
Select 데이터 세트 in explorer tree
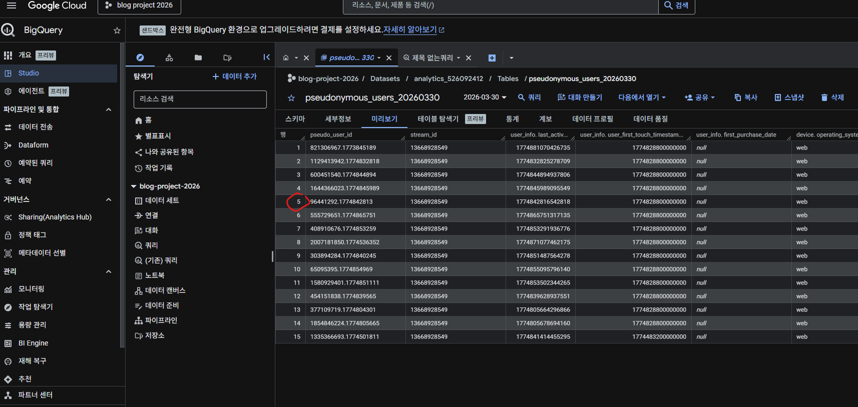pos(162,200)
